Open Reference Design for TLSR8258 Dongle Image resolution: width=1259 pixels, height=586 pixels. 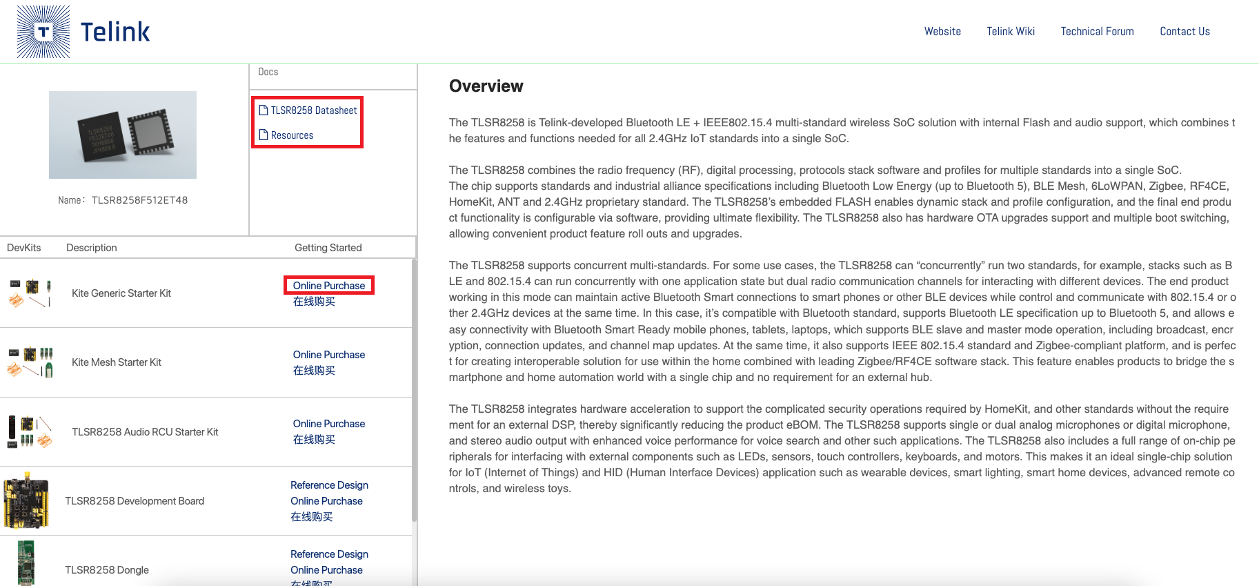pos(329,554)
